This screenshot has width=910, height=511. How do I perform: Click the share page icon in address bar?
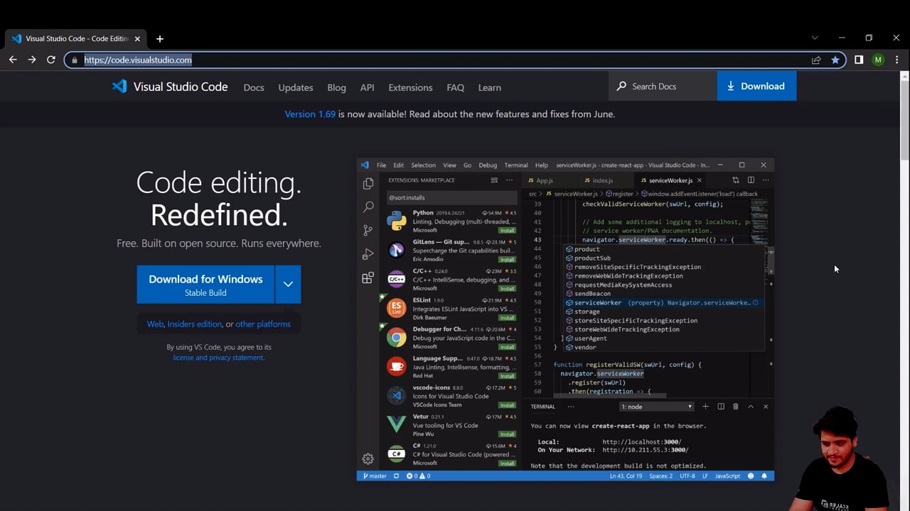[x=816, y=60]
